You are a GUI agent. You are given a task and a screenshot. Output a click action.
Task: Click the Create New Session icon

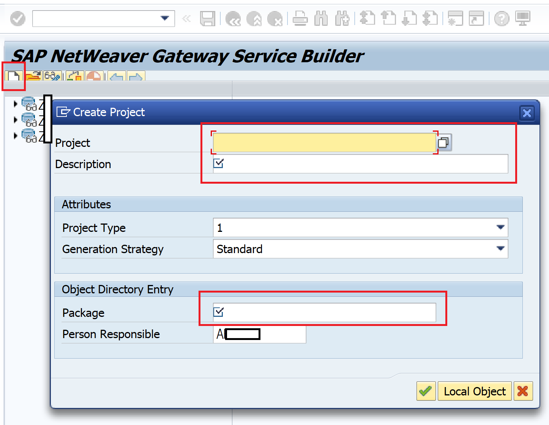pos(455,18)
